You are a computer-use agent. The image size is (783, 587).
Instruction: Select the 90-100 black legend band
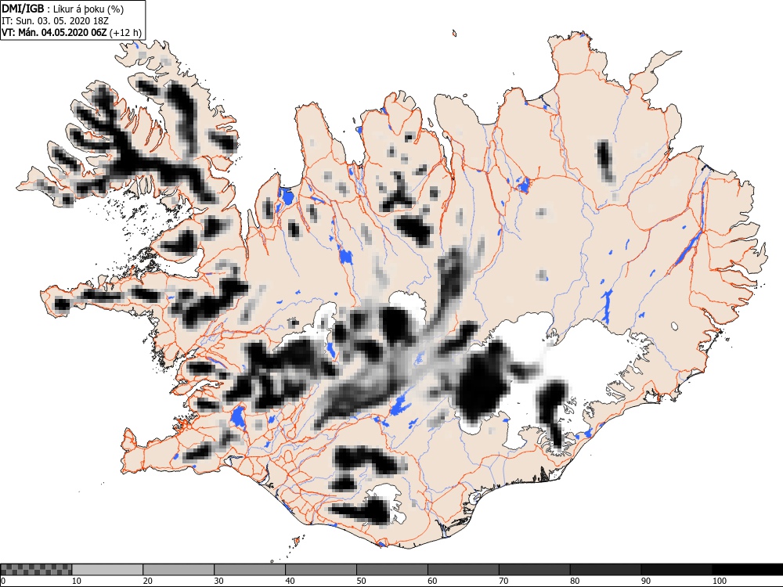[x=677, y=570]
